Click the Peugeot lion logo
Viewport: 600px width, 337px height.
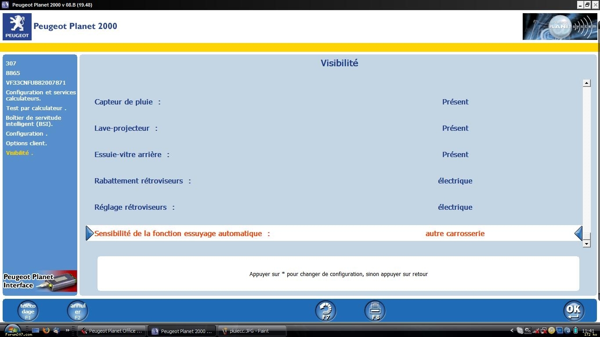[x=17, y=27]
